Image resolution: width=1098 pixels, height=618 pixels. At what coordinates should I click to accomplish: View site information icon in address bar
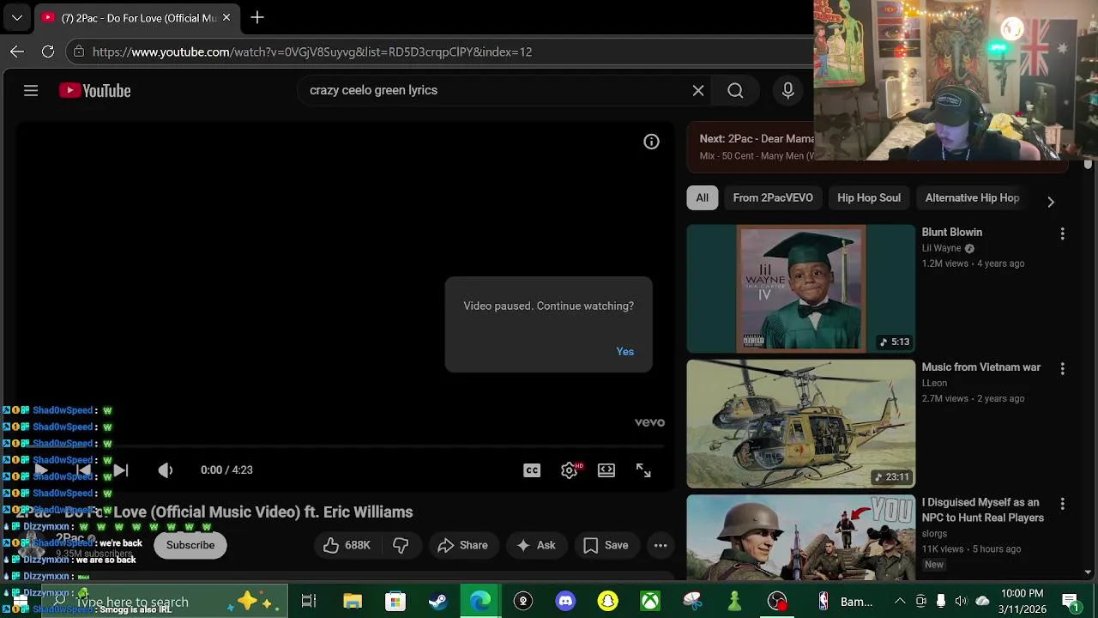[78, 51]
